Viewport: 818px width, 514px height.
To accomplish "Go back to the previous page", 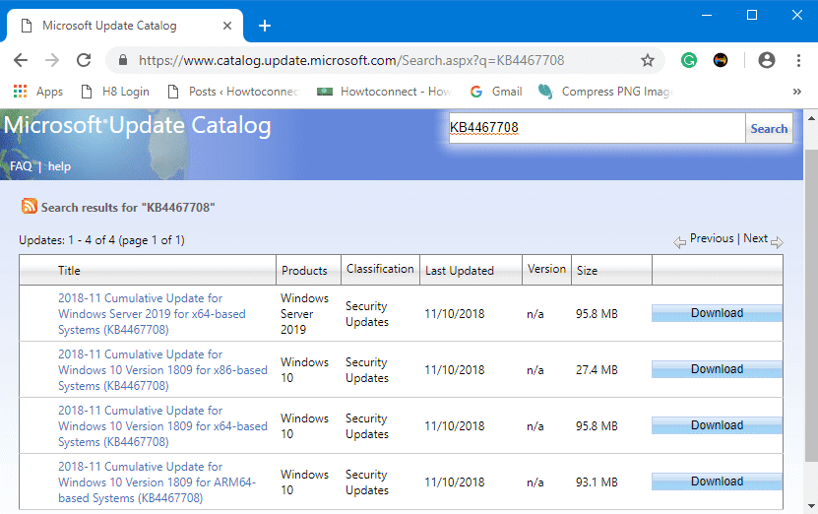I will tap(21, 60).
